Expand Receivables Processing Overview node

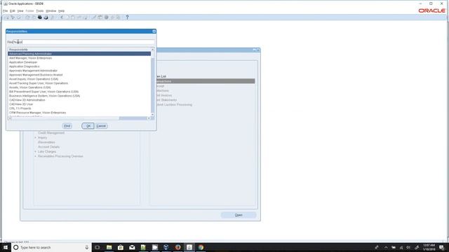(36, 156)
